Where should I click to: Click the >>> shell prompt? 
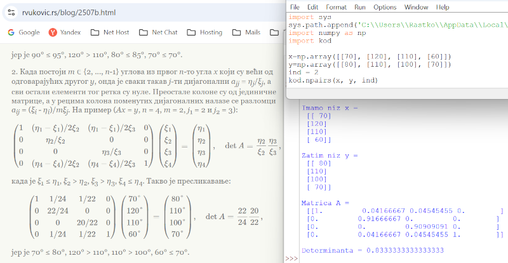click(x=291, y=259)
